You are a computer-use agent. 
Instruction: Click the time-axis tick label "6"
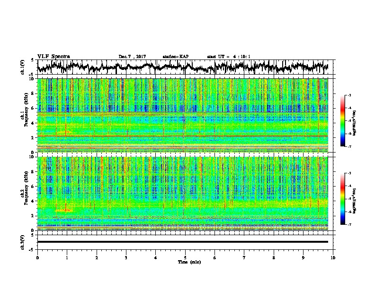point(214,258)
